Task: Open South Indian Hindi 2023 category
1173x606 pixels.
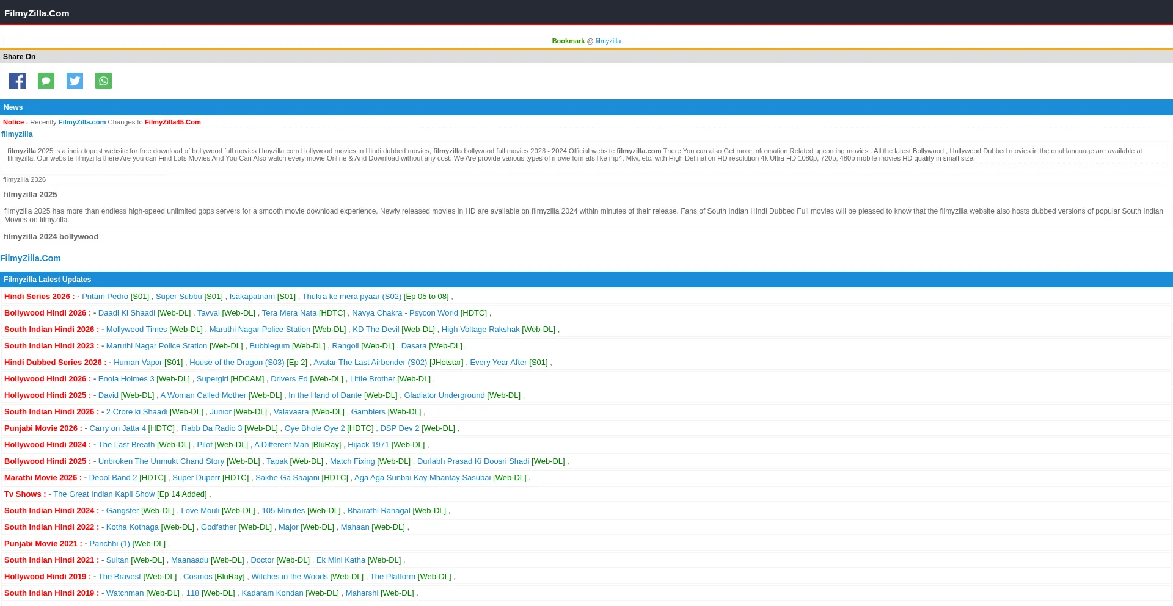Action: [x=51, y=346]
